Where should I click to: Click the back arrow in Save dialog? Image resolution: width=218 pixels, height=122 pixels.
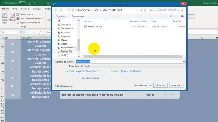click(x=56, y=10)
